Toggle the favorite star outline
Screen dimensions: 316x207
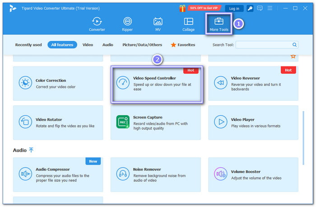293,56
